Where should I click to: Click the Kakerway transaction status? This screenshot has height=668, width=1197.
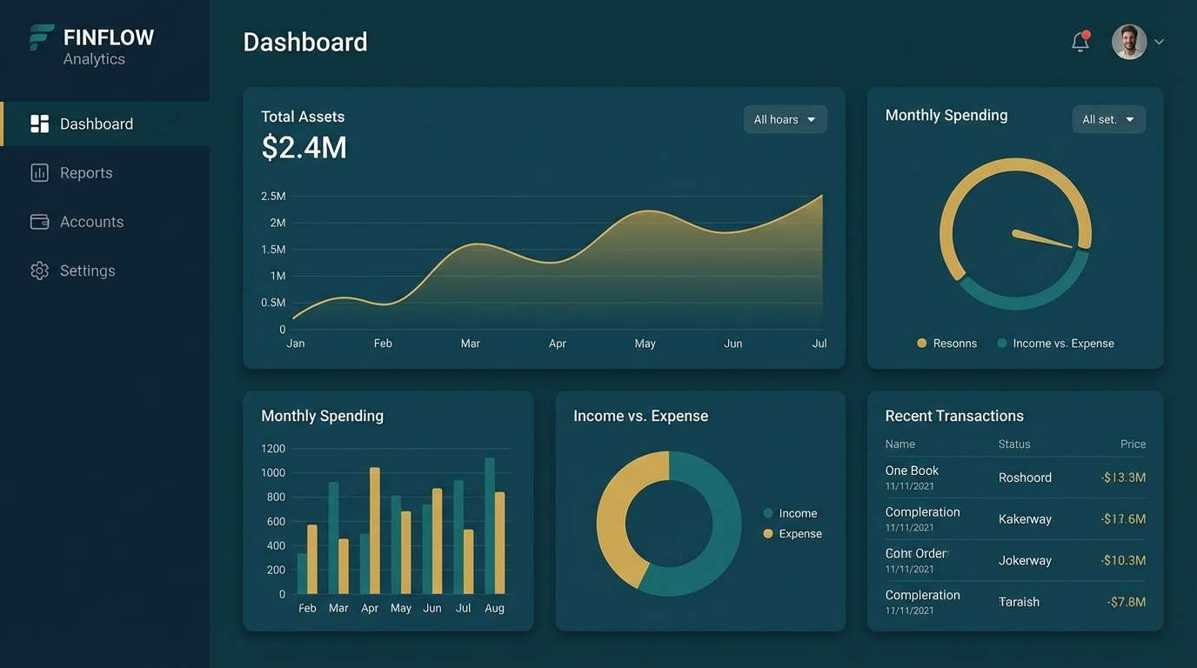[x=1025, y=518]
